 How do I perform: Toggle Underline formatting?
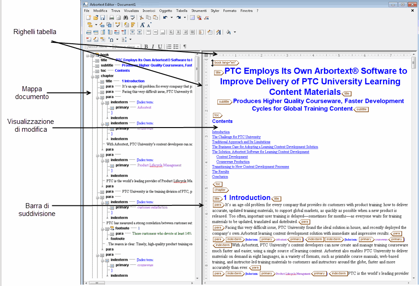tap(160, 47)
